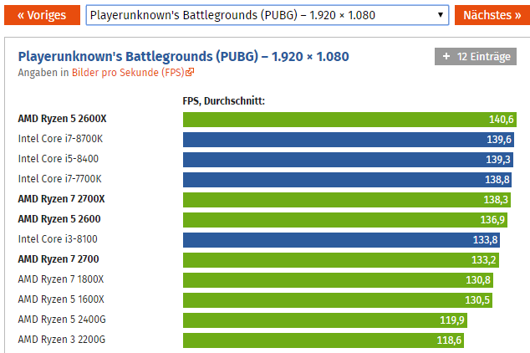Go to previous chart with Voriges button
Viewport: 530px width, 353px height.
42,15
